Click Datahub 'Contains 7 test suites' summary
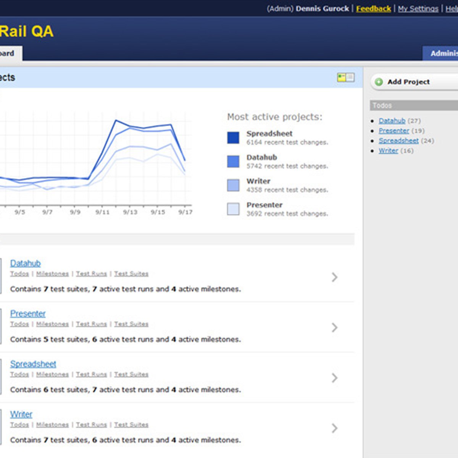Viewport: 458px width, 458px height. click(126, 289)
